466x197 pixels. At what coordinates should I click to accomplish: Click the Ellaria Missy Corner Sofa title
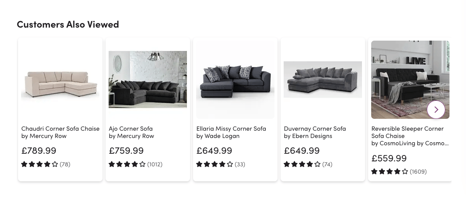pyautogui.click(x=231, y=129)
